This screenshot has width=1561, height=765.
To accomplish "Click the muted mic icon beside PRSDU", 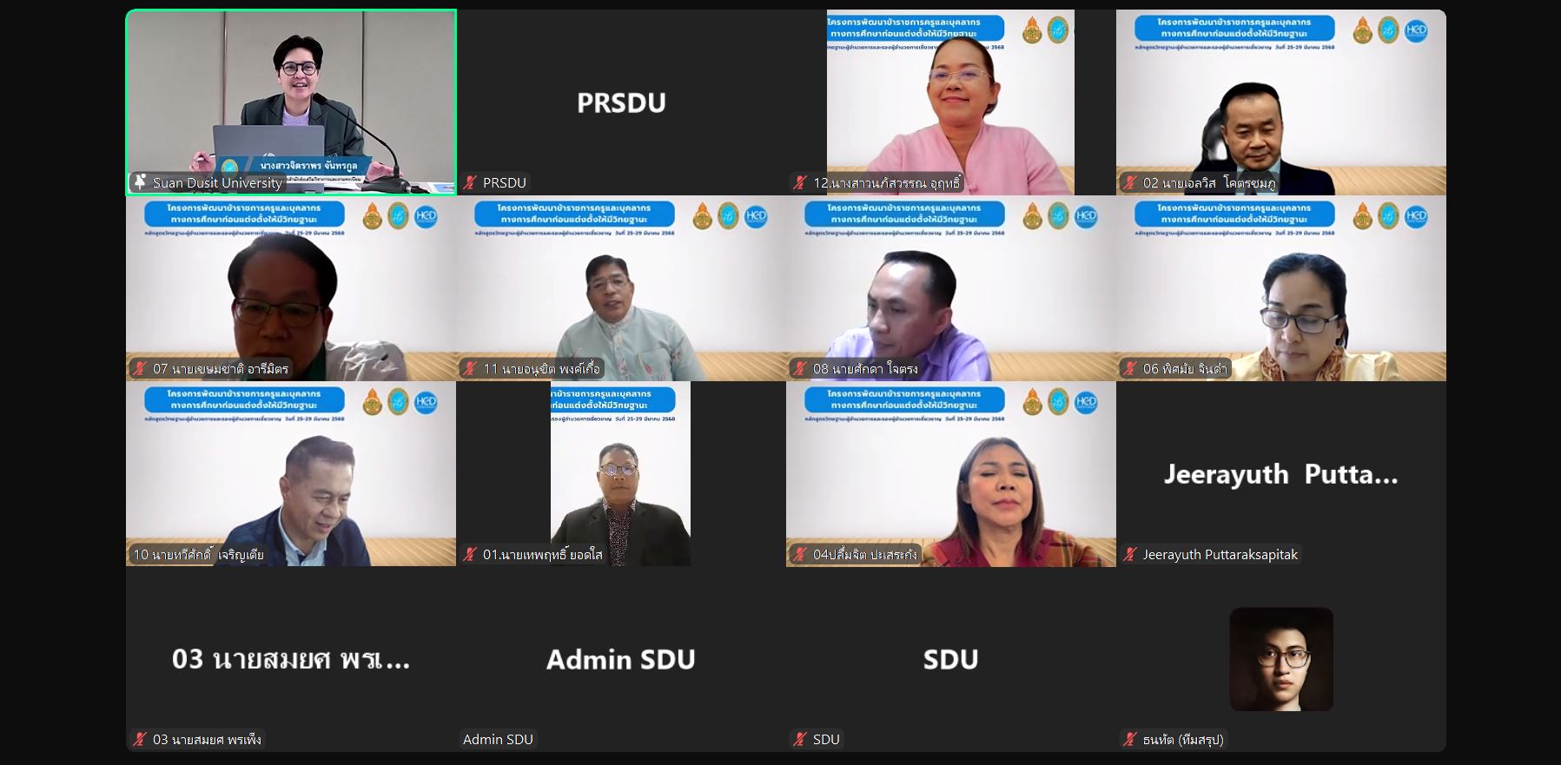I will click(470, 182).
